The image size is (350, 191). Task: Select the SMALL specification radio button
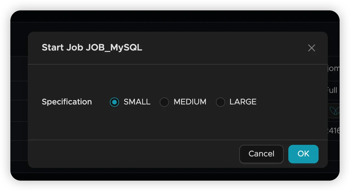[114, 102]
